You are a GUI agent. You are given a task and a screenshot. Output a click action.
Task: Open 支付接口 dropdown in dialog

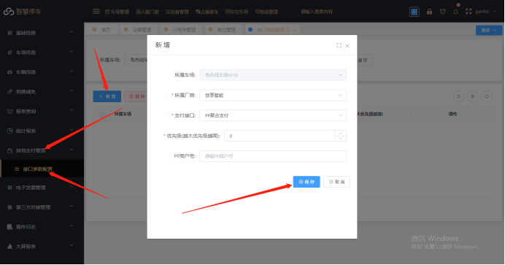273,115
